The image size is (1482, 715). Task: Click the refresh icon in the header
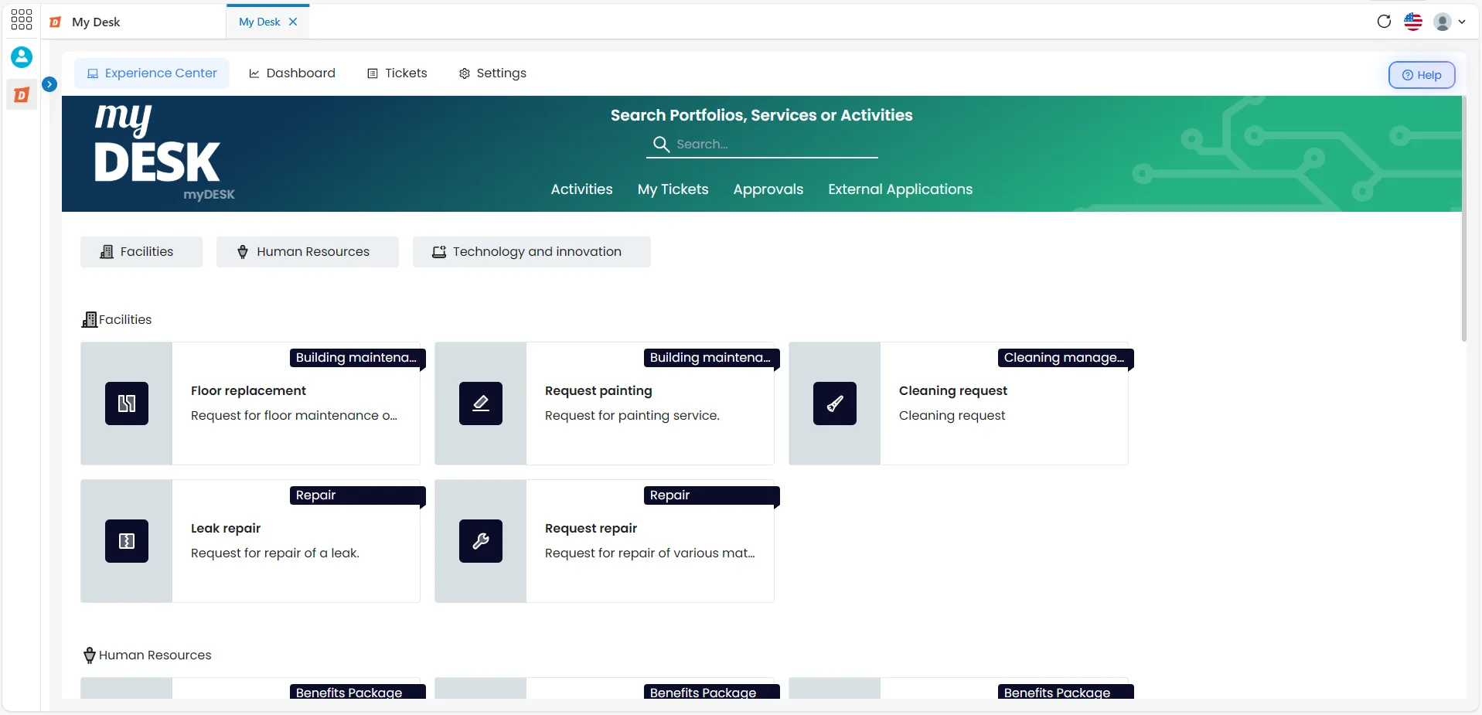(x=1384, y=21)
